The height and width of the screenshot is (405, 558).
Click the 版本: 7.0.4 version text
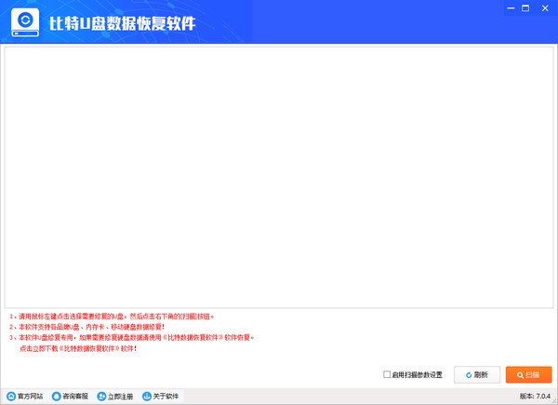535,396
